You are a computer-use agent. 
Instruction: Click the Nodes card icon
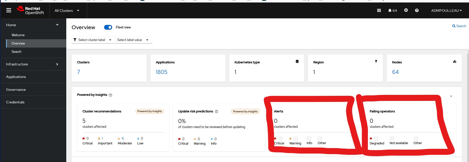pos(455,61)
